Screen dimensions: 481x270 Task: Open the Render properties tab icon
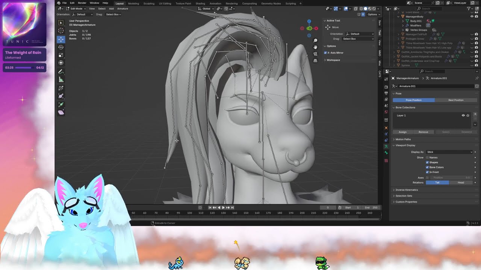386,87
